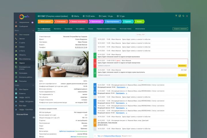Open С сайта in the sidebar

coord(22,43)
